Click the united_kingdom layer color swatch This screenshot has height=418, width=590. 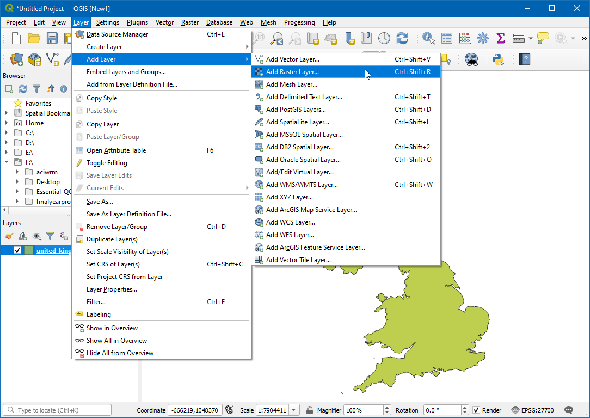tap(29, 251)
